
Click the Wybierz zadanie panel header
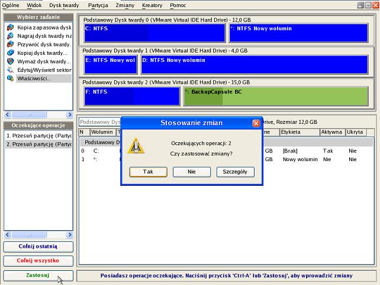[x=38, y=17]
